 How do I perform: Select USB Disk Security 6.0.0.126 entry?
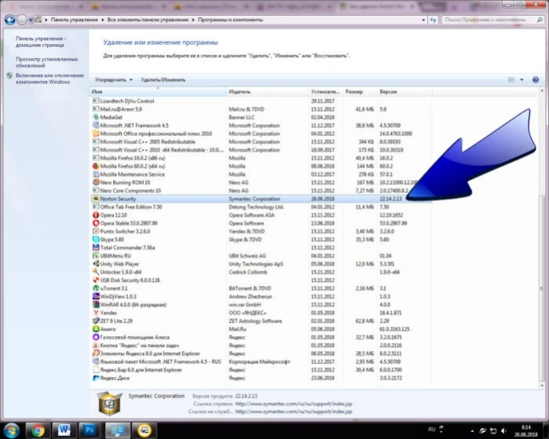(261, 280)
